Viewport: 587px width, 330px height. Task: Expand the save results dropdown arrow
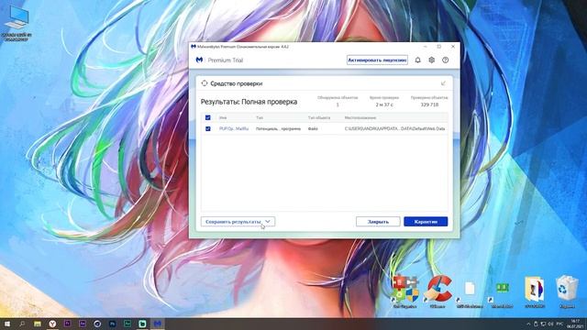pyautogui.click(x=268, y=222)
